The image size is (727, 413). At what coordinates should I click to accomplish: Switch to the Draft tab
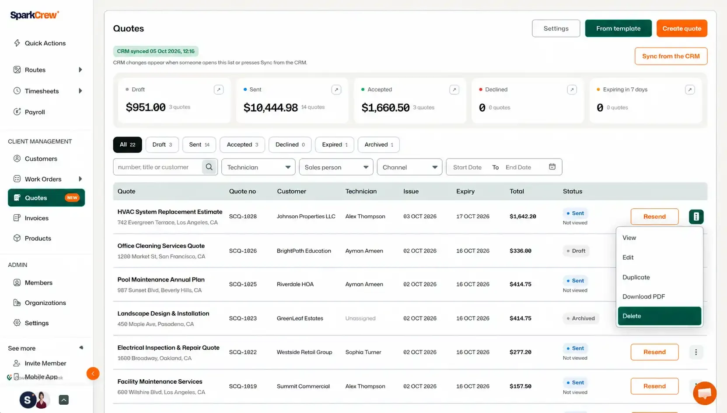tap(162, 145)
